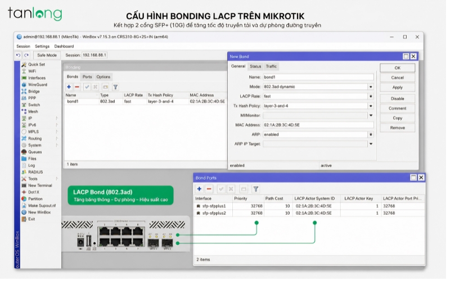Click enable checkmark in Bonding toolbar

coord(88,88)
